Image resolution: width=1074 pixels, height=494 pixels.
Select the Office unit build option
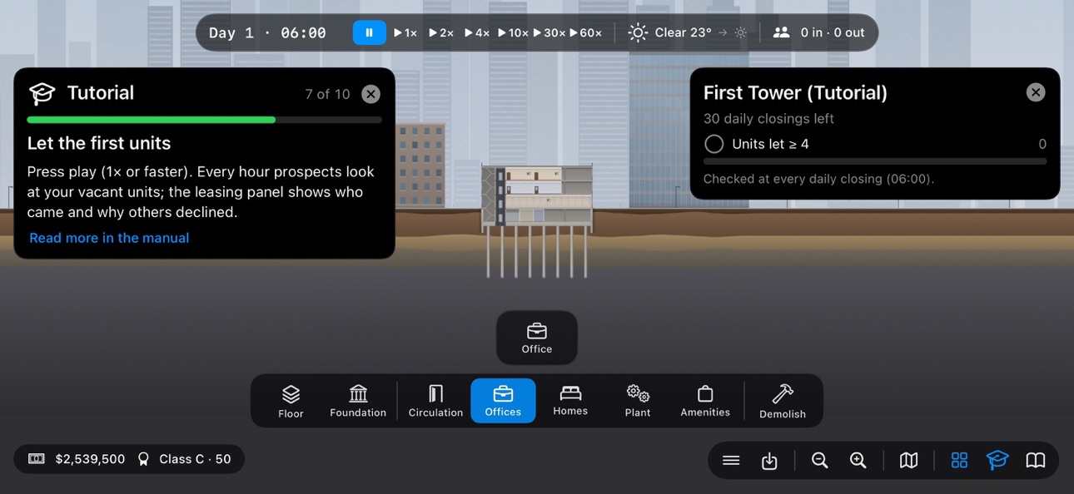pyautogui.click(x=537, y=338)
